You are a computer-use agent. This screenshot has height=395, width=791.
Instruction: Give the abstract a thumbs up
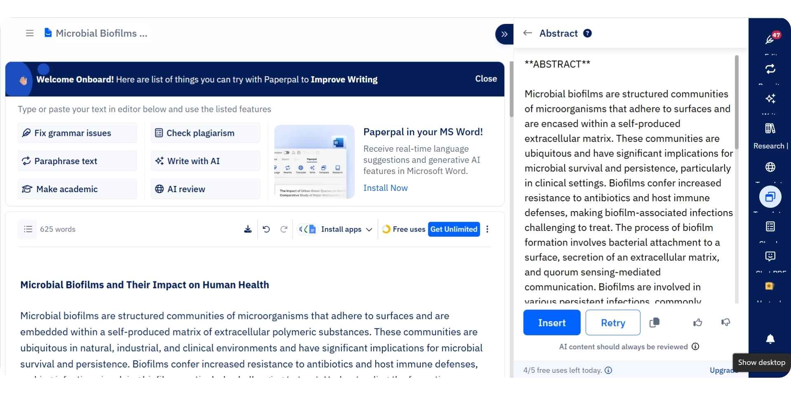[x=697, y=323]
